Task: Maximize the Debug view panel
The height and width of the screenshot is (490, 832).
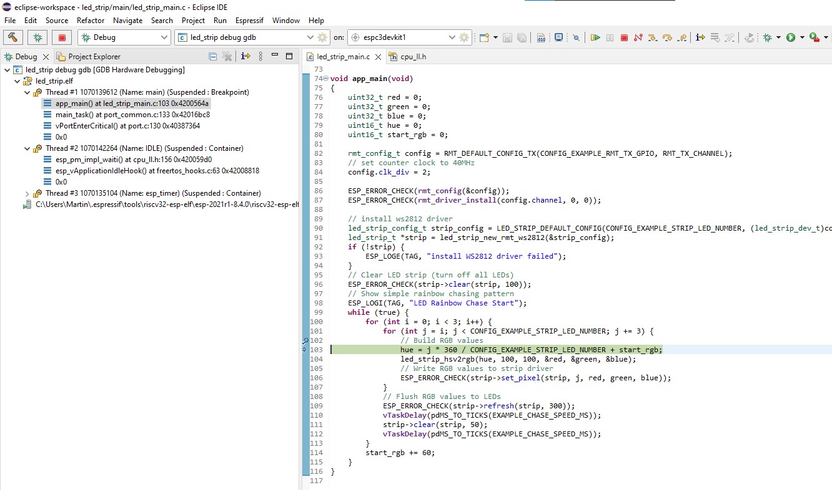Action: (x=289, y=56)
